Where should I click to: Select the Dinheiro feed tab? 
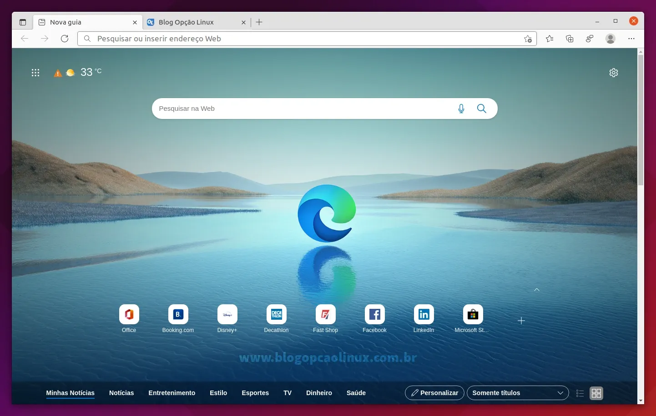click(319, 393)
